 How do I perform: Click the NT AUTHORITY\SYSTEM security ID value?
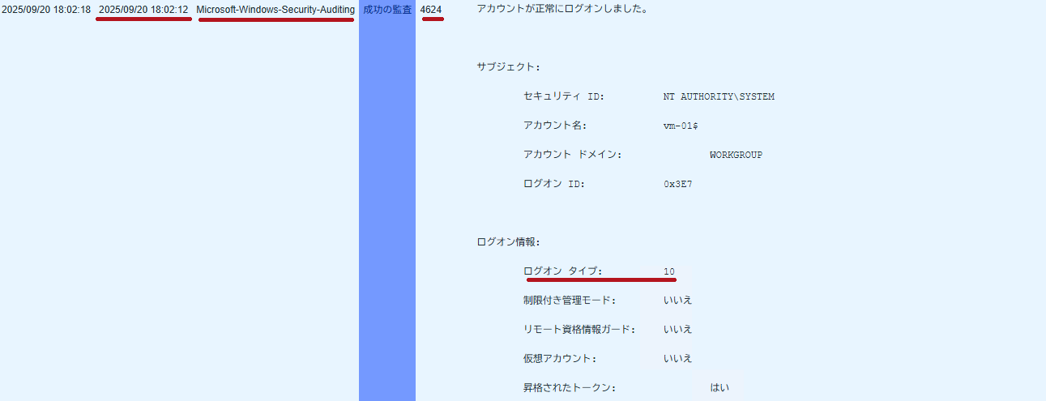pyautogui.click(x=718, y=96)
